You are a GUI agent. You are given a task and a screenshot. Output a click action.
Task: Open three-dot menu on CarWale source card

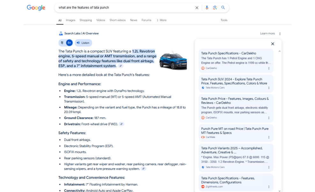269,137
